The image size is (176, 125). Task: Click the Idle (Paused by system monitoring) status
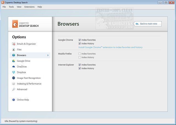21,121
